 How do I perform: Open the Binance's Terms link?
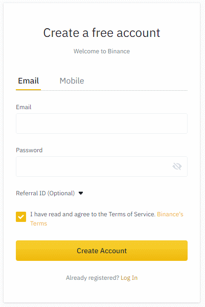(170, 214)
